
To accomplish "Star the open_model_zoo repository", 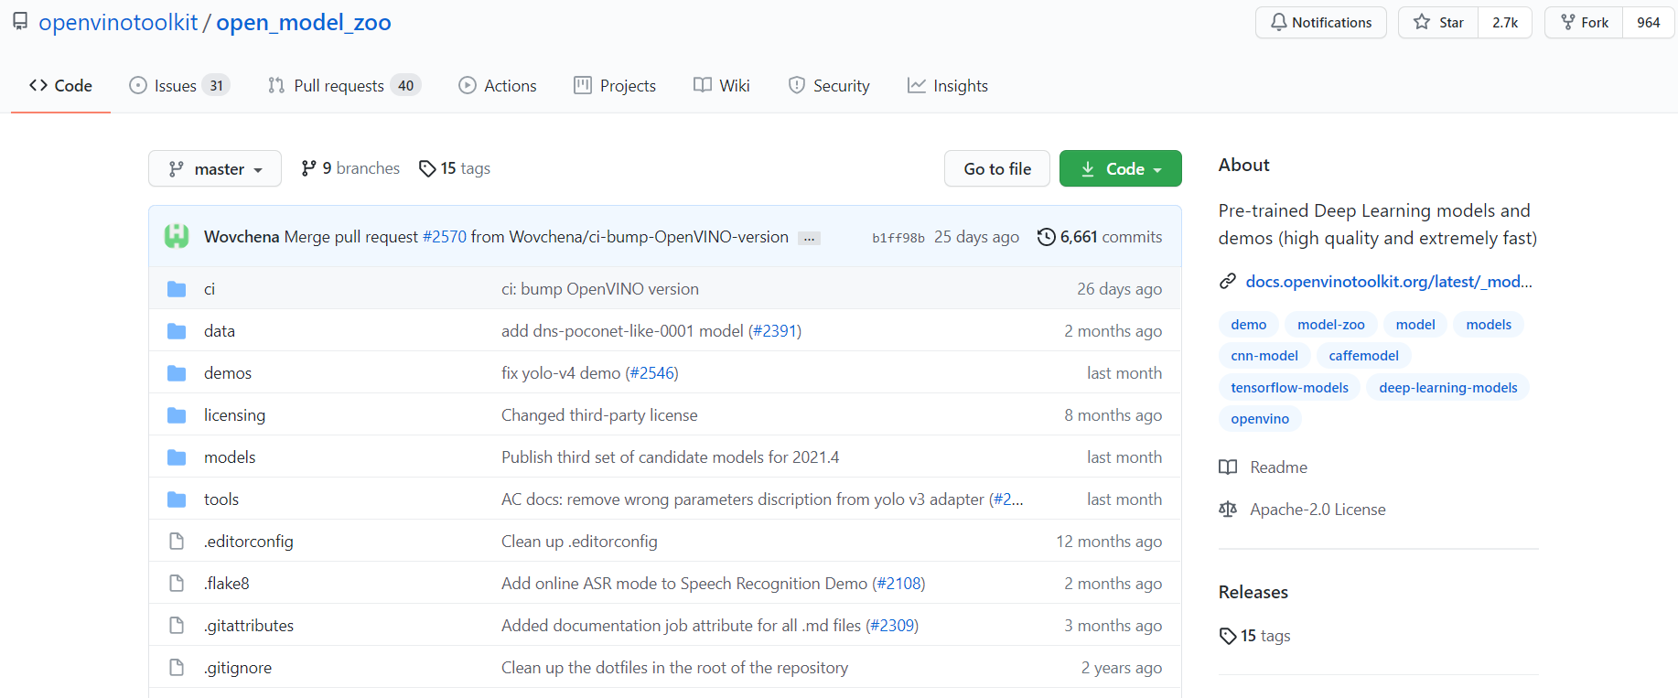I will pos(1438,23).
